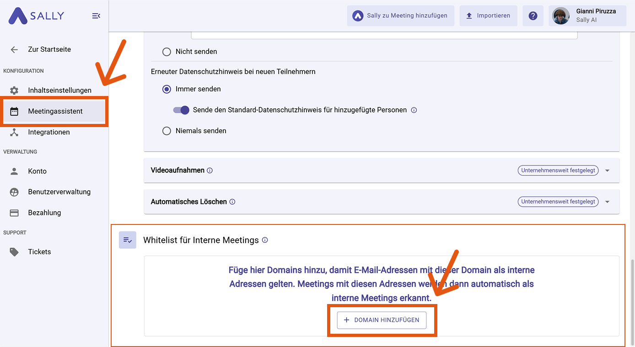Choose the 'Niemals senden' radio option

click(167, 131)
